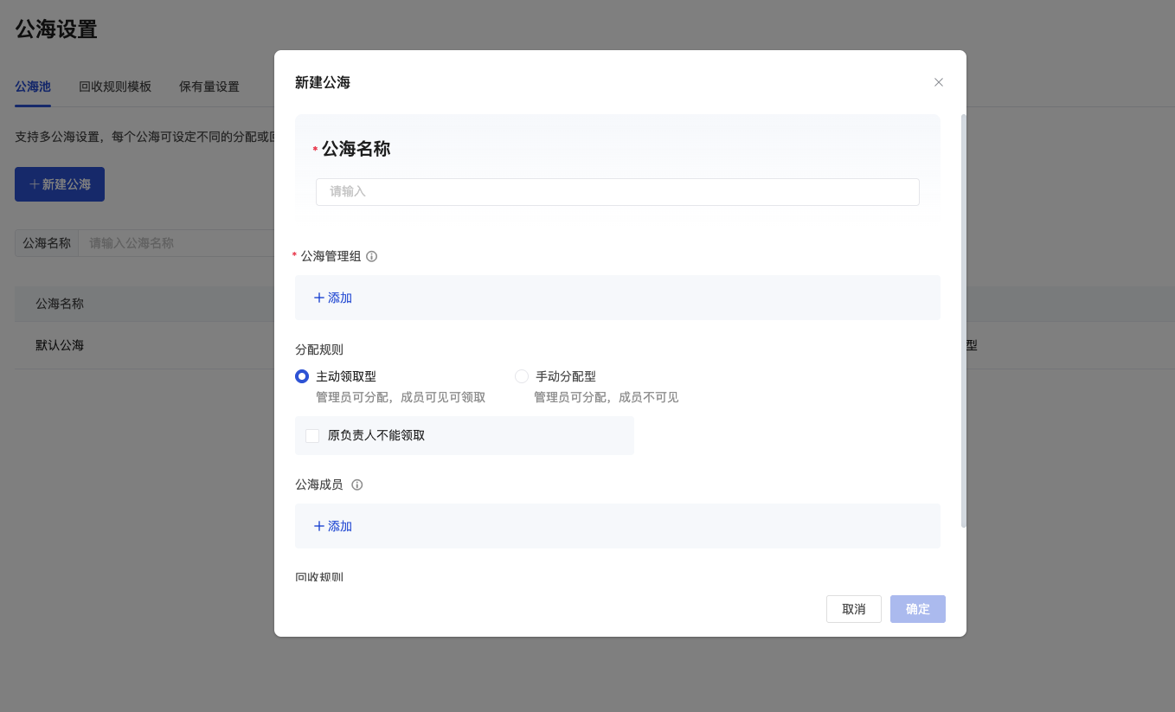Focus the 公海名称 input in the dialog

point(618,192)
